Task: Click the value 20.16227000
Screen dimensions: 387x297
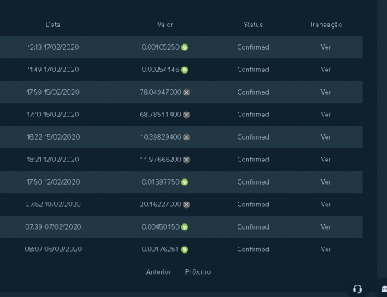Action: (160, 205)
